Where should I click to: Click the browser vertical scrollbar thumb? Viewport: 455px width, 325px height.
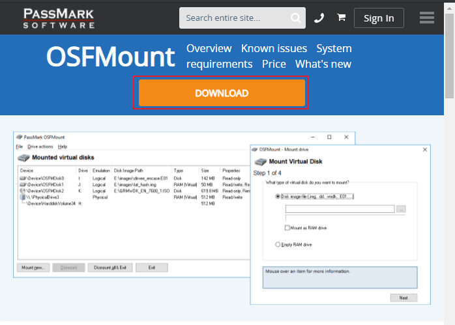click(x=450, y=55)
